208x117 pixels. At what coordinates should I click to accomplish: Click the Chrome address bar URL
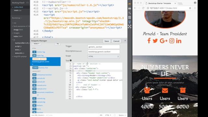(163, 8)
